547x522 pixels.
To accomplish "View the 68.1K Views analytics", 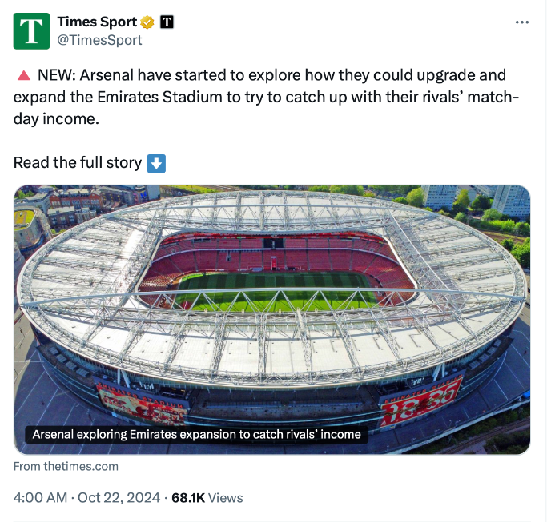I will (x=207, y=497).
